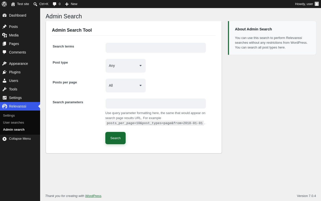This screenshot has width=321, height=201.
Task: Open the Post type dropdown
Action: pyautogui.click(x=126, y=66)
